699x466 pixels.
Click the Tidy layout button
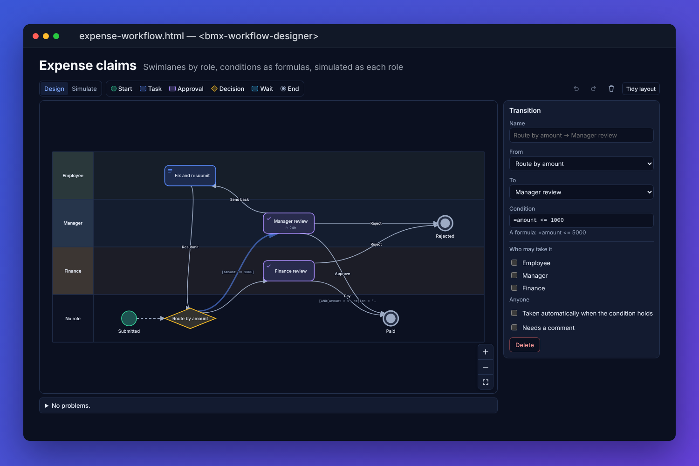tap(641, 89)
